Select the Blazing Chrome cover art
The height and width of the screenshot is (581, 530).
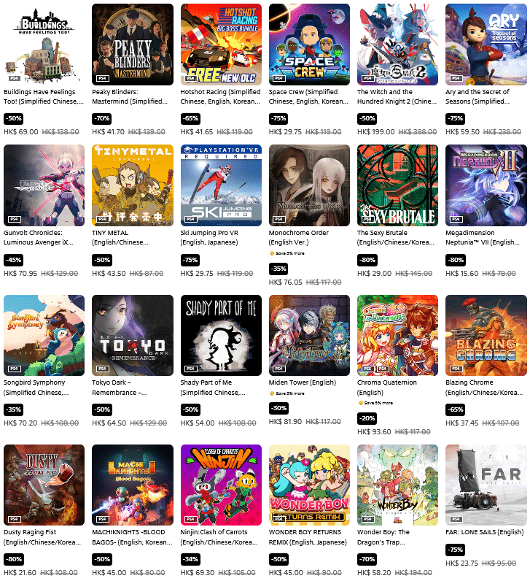point(486,335)
